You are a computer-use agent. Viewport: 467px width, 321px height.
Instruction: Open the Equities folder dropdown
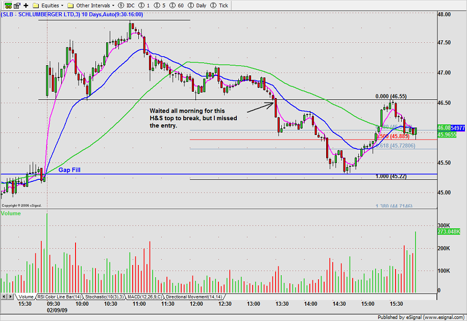tap(48, 5)
